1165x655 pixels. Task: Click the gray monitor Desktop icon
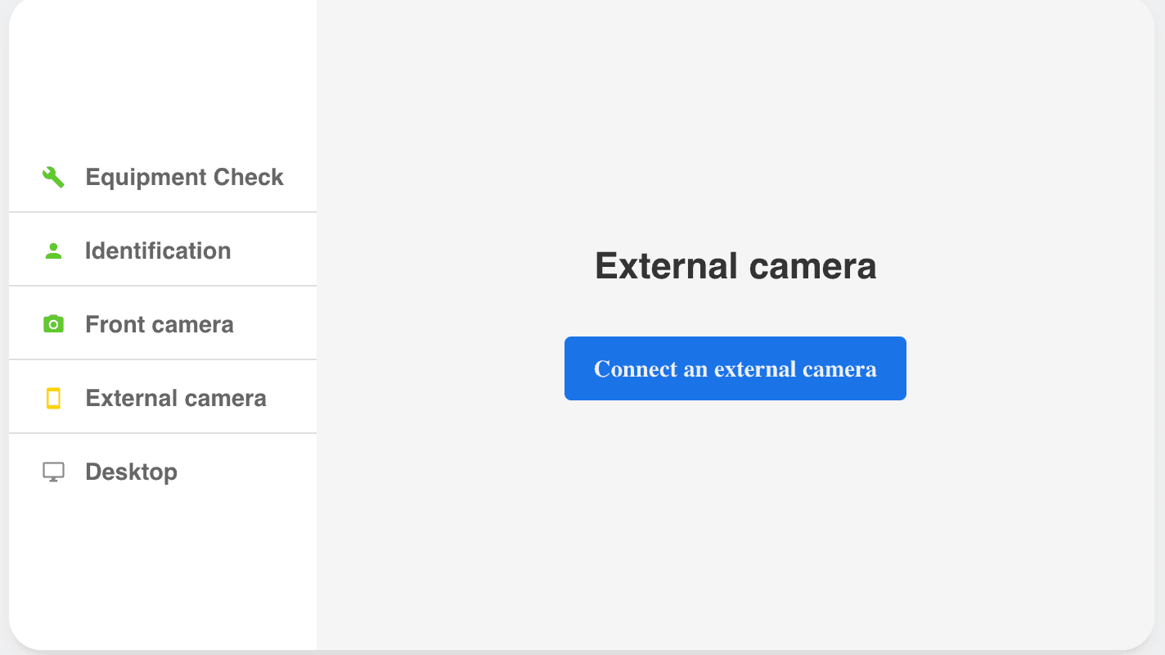[53, 472]
